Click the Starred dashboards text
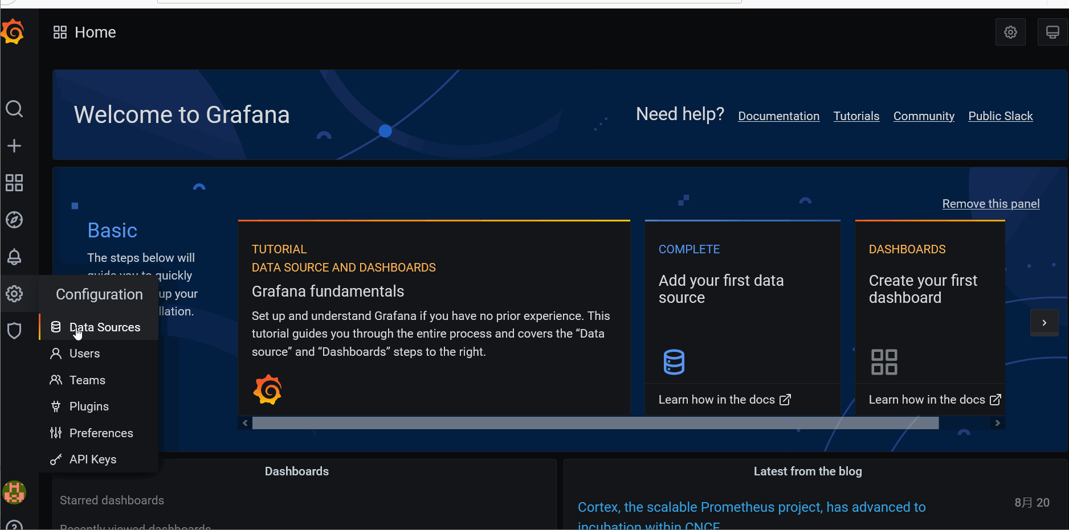1069x530 pixels. (112, 500)
